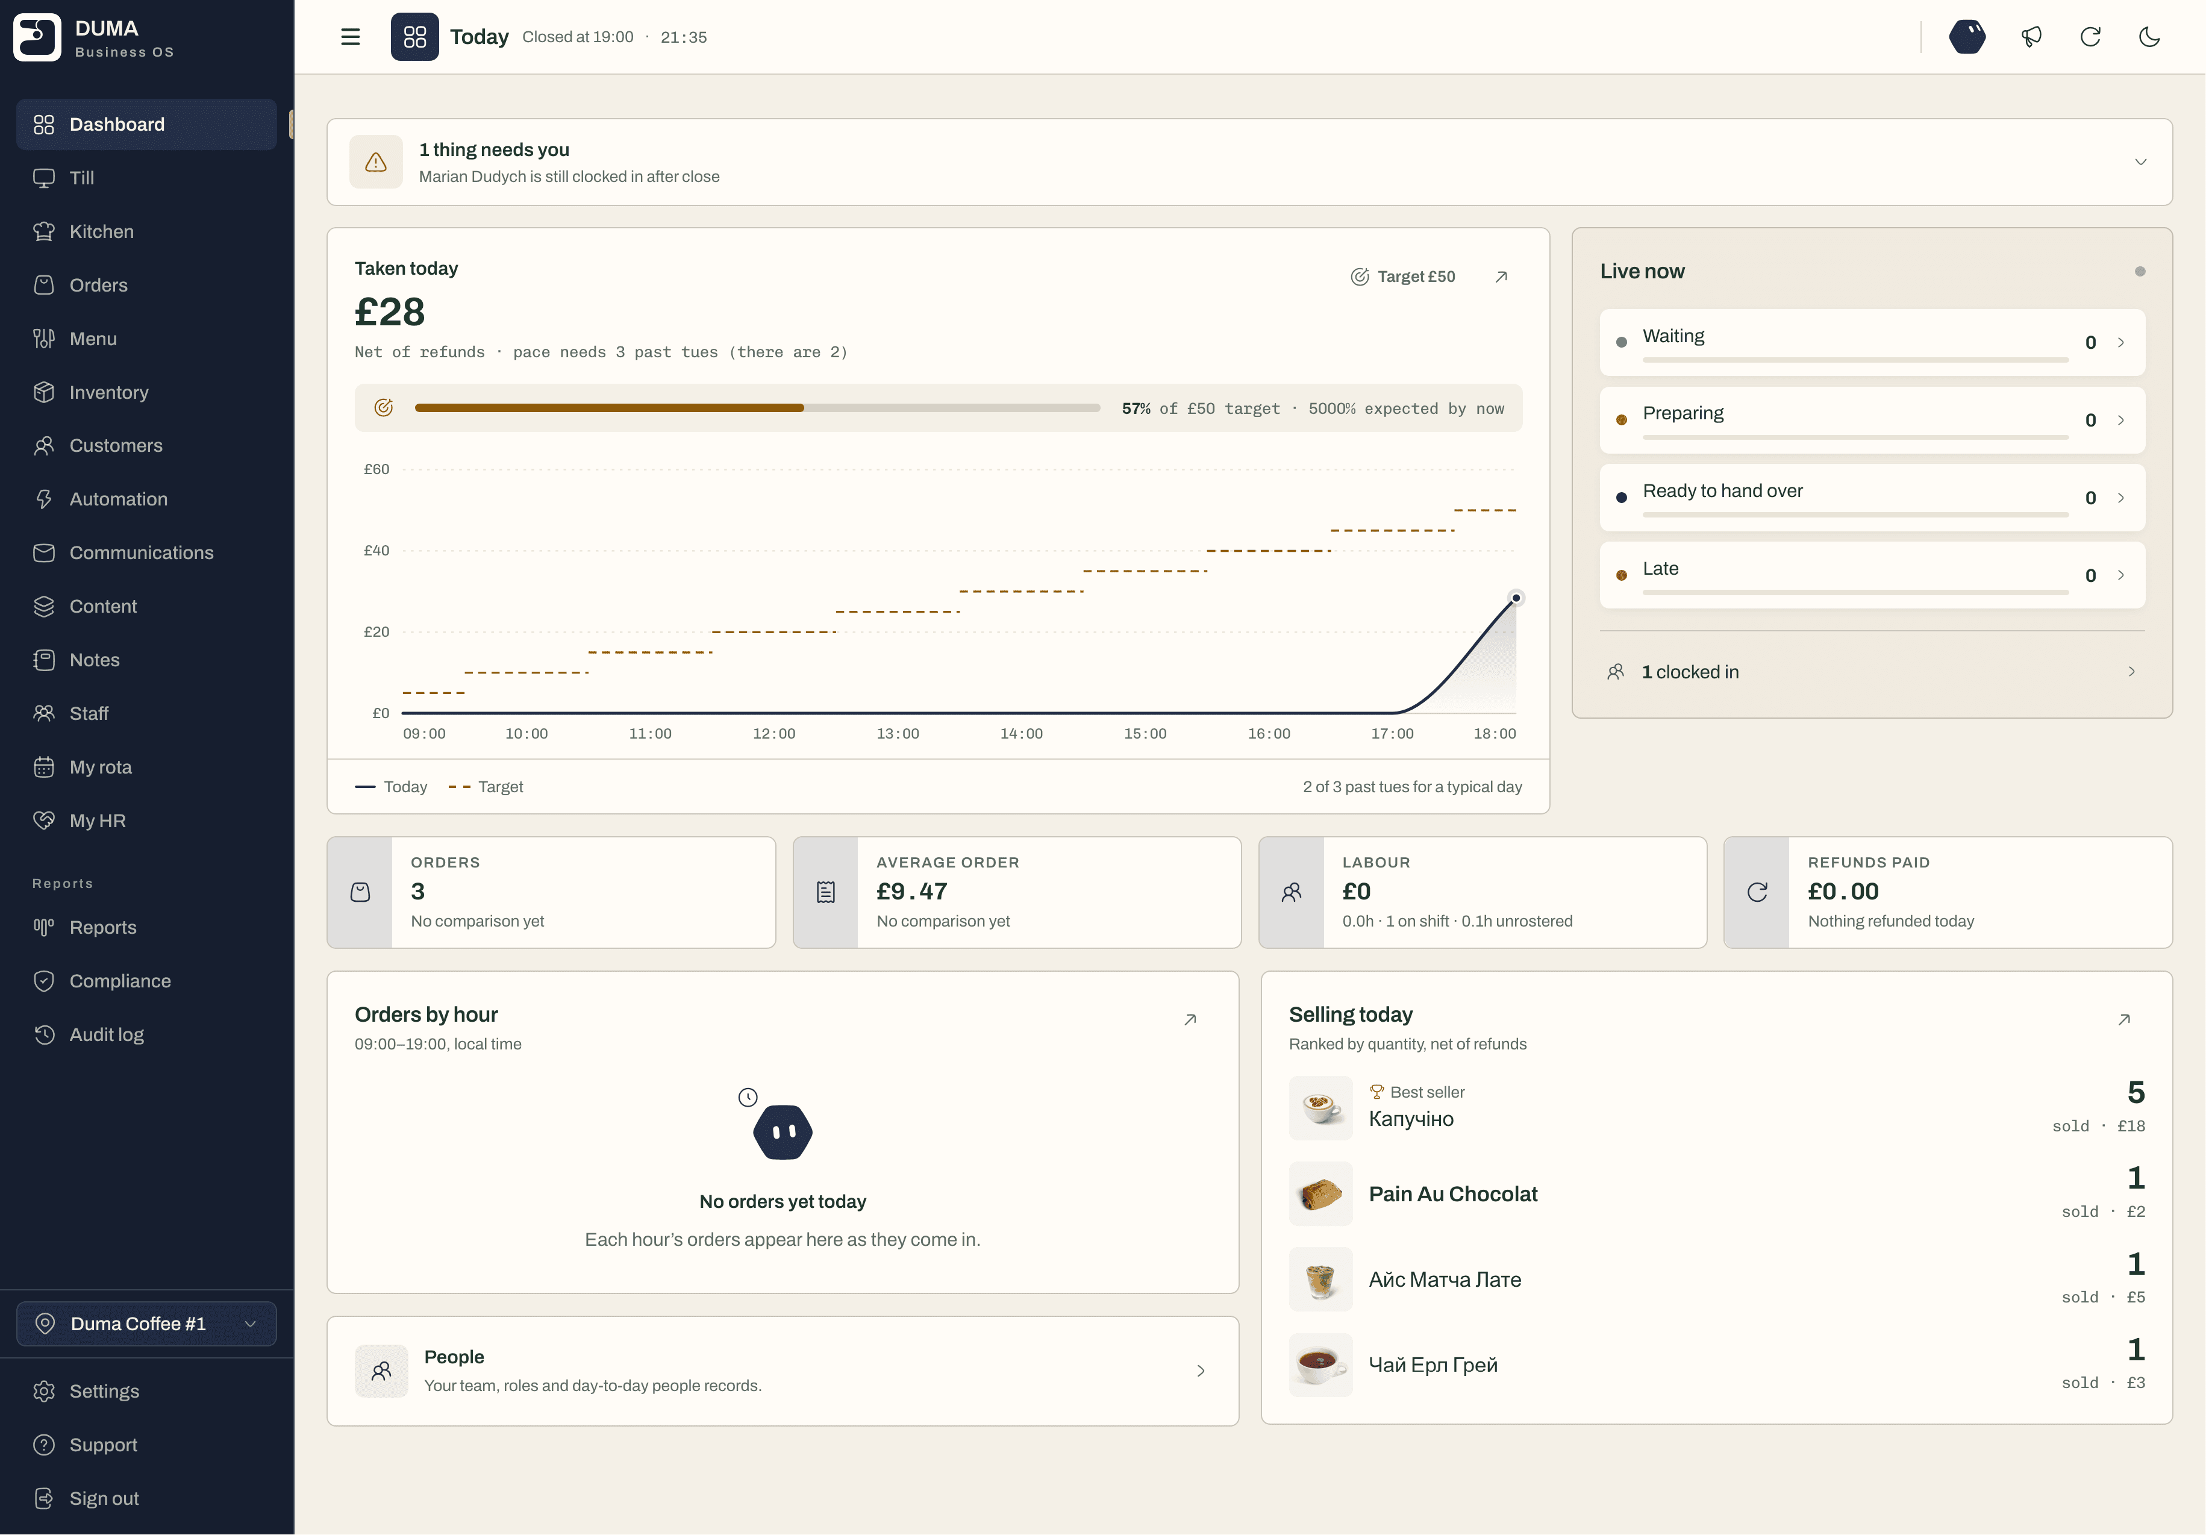Click the Orders stat card icon
Screen dimensions: 2206x1535
point(360,892)
